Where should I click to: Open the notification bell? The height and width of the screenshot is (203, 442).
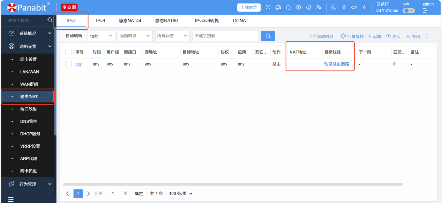point(289,8)
